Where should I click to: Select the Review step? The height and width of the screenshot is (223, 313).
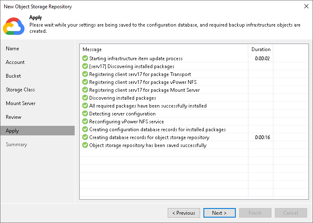tap(14, 117)
